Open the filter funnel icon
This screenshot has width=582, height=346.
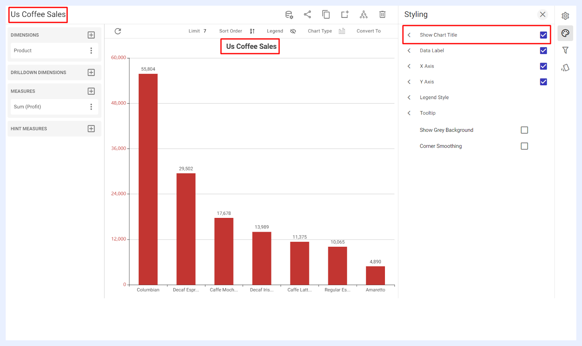pos(565,50)
